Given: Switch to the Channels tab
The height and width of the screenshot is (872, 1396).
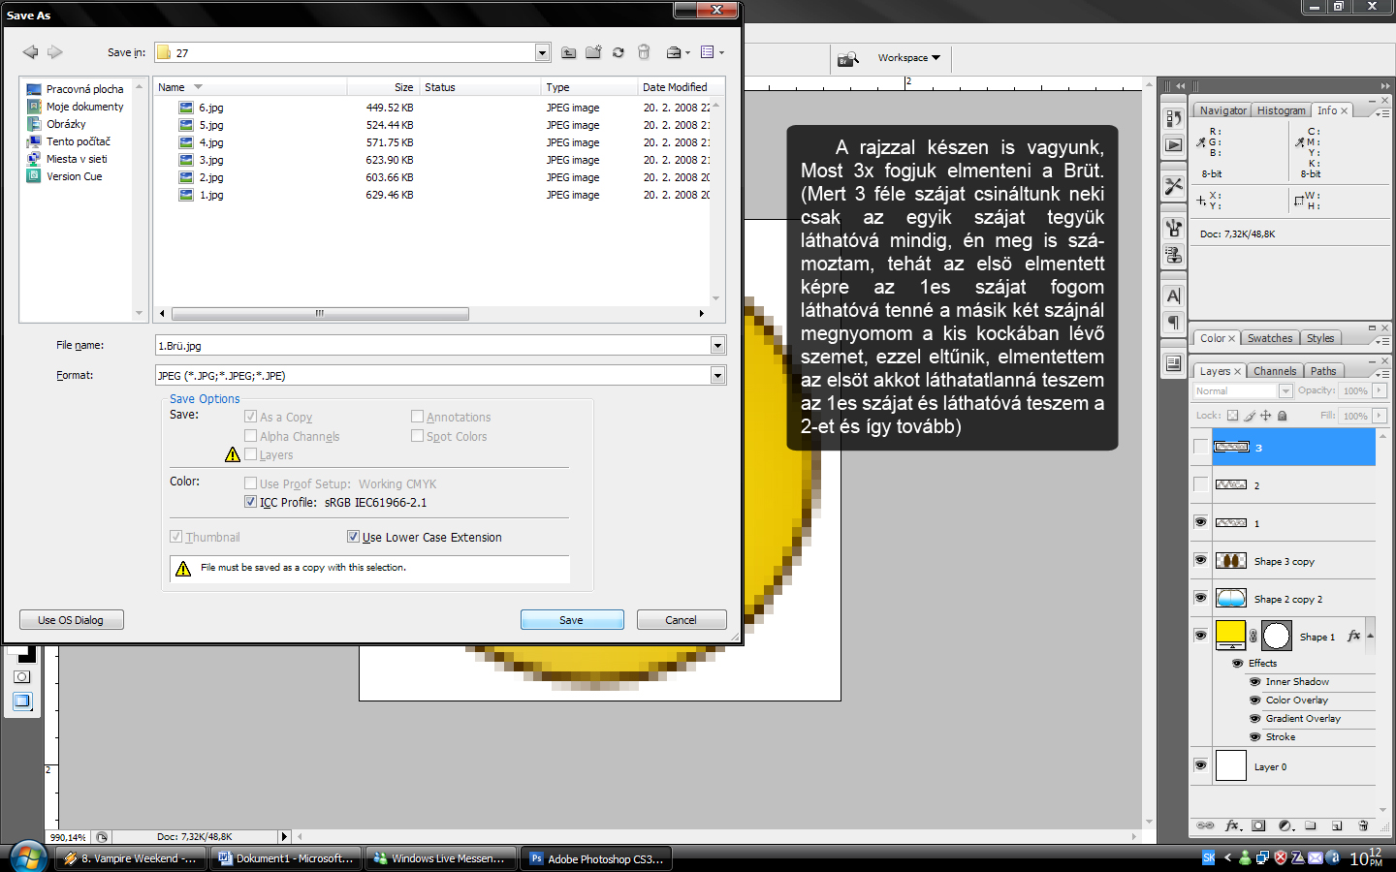Looking at the screenshot, I should [x=1274, y=371].
